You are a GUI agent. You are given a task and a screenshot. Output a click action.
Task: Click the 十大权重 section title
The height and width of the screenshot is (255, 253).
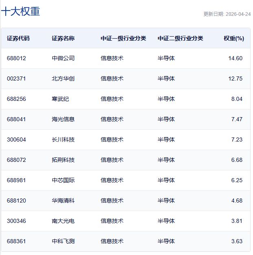[x=20, y=11]
